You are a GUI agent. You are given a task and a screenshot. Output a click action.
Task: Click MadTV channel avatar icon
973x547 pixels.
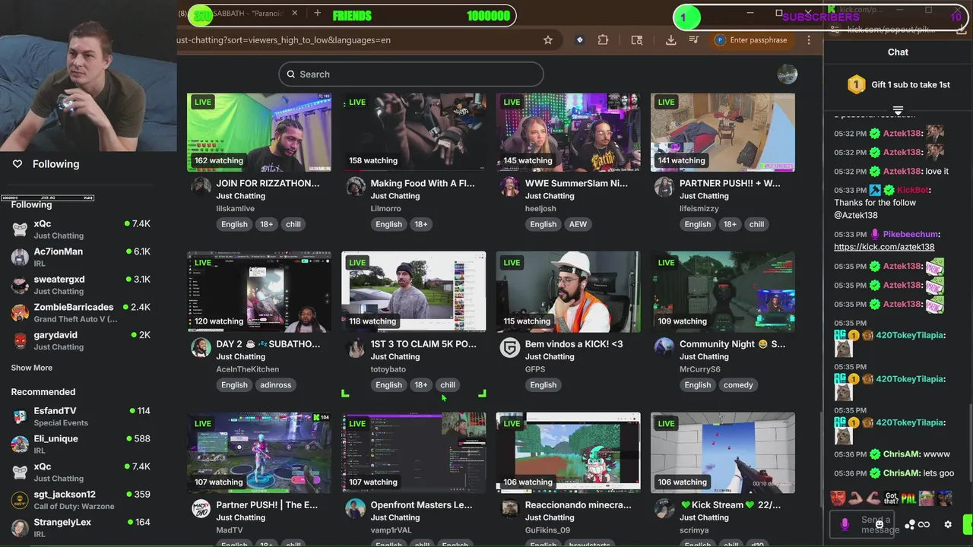click(201, 508)
